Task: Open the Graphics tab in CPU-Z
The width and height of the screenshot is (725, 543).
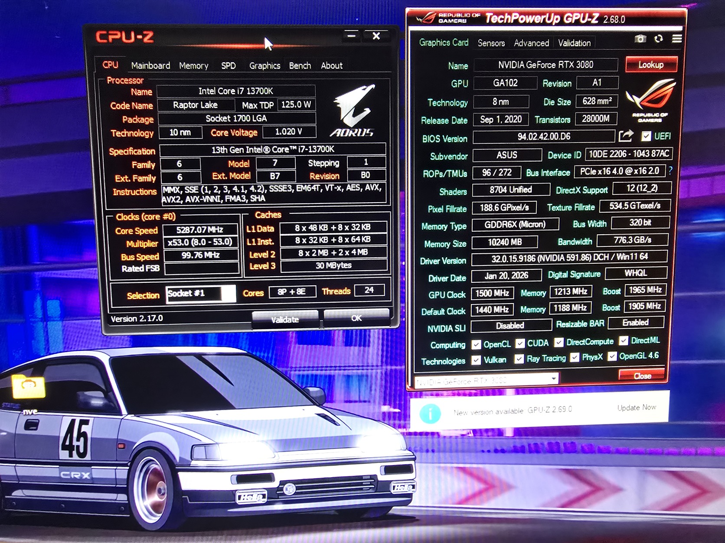Action: 265,65
